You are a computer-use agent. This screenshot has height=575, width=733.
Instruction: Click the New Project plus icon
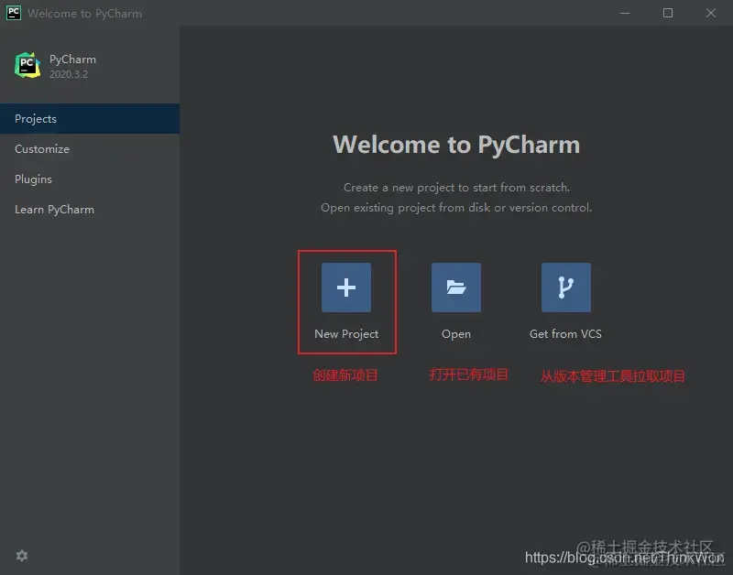click(x=346, y=286)
